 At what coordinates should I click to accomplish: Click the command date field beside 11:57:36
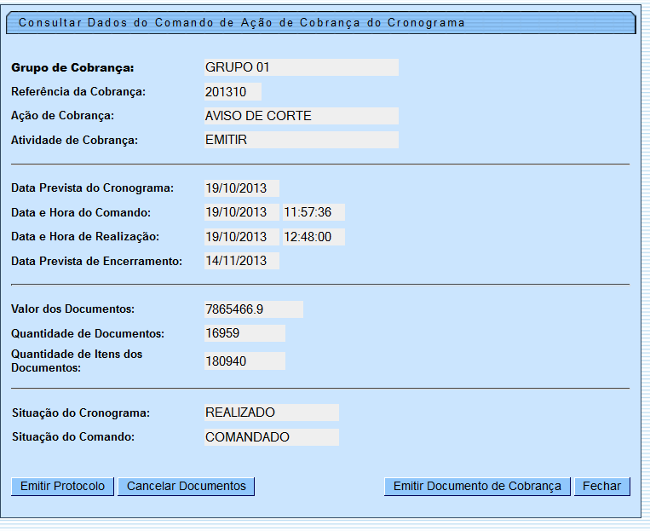click(240, 212)
